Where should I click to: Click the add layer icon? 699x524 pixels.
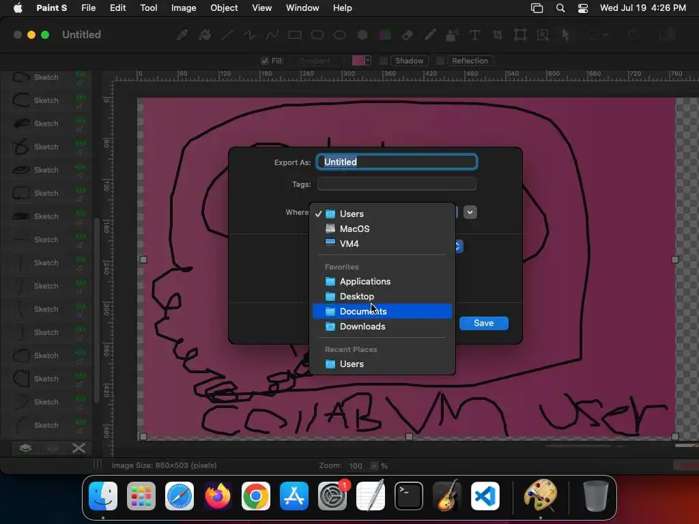[25, 448]
